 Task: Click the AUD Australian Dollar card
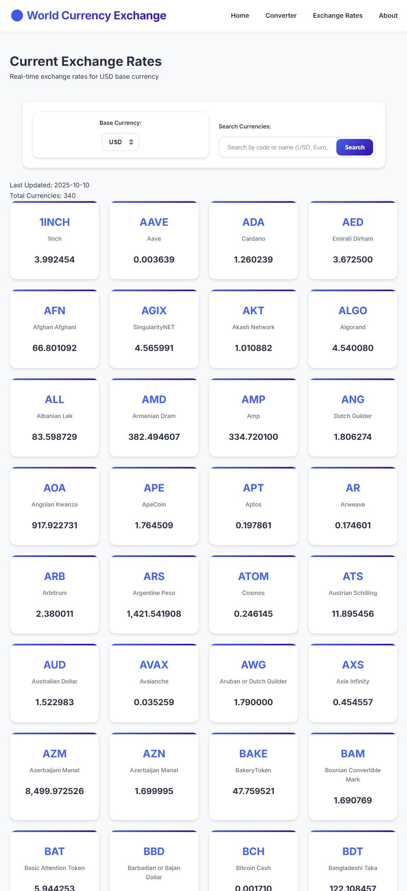[x=55, y=683]
